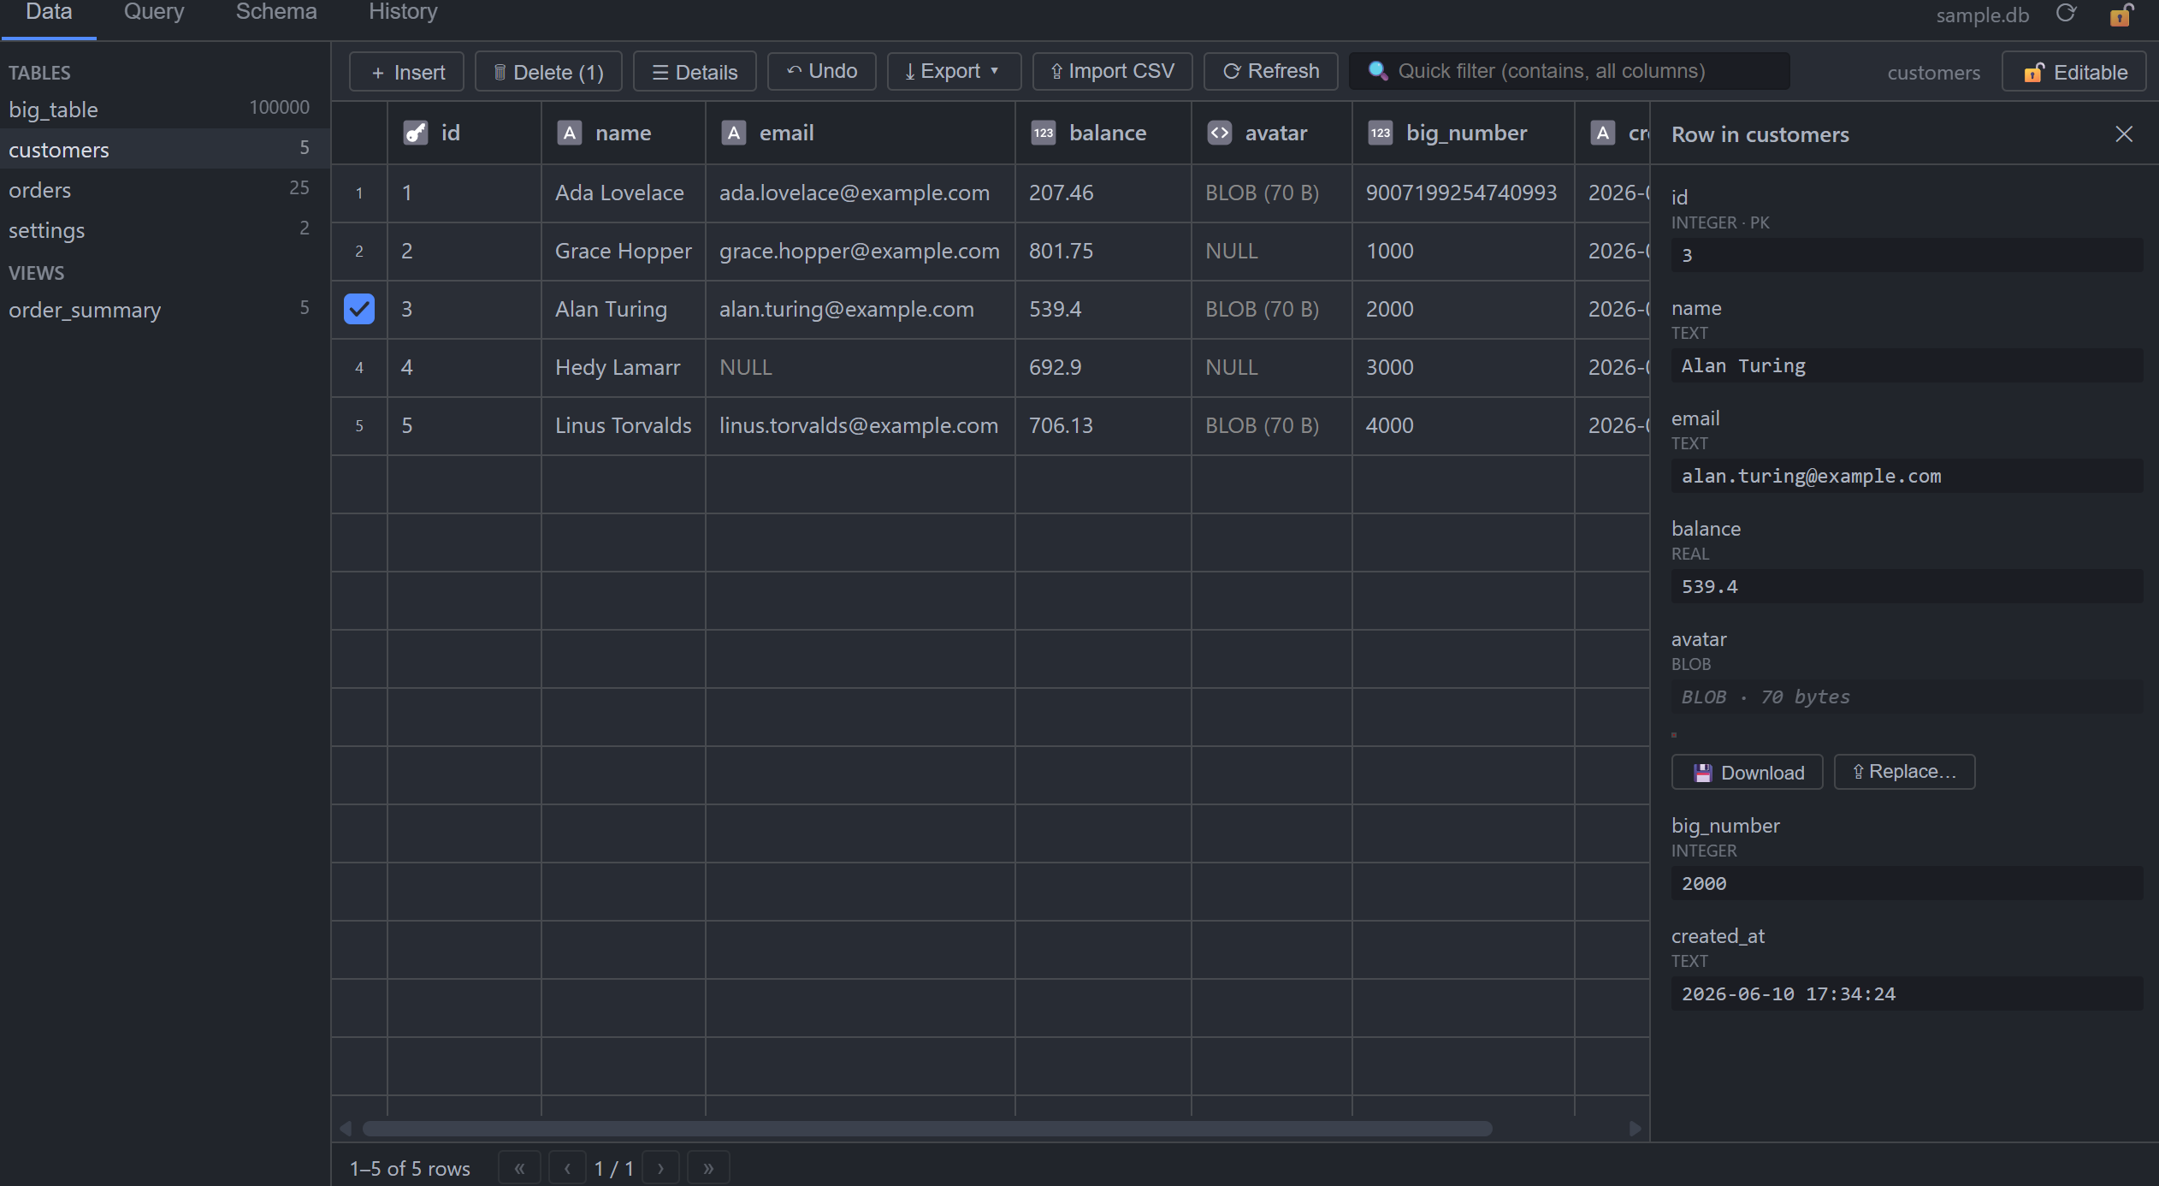
Task: Click balance cell '706.13'
Action: (x=1103, y=426)
